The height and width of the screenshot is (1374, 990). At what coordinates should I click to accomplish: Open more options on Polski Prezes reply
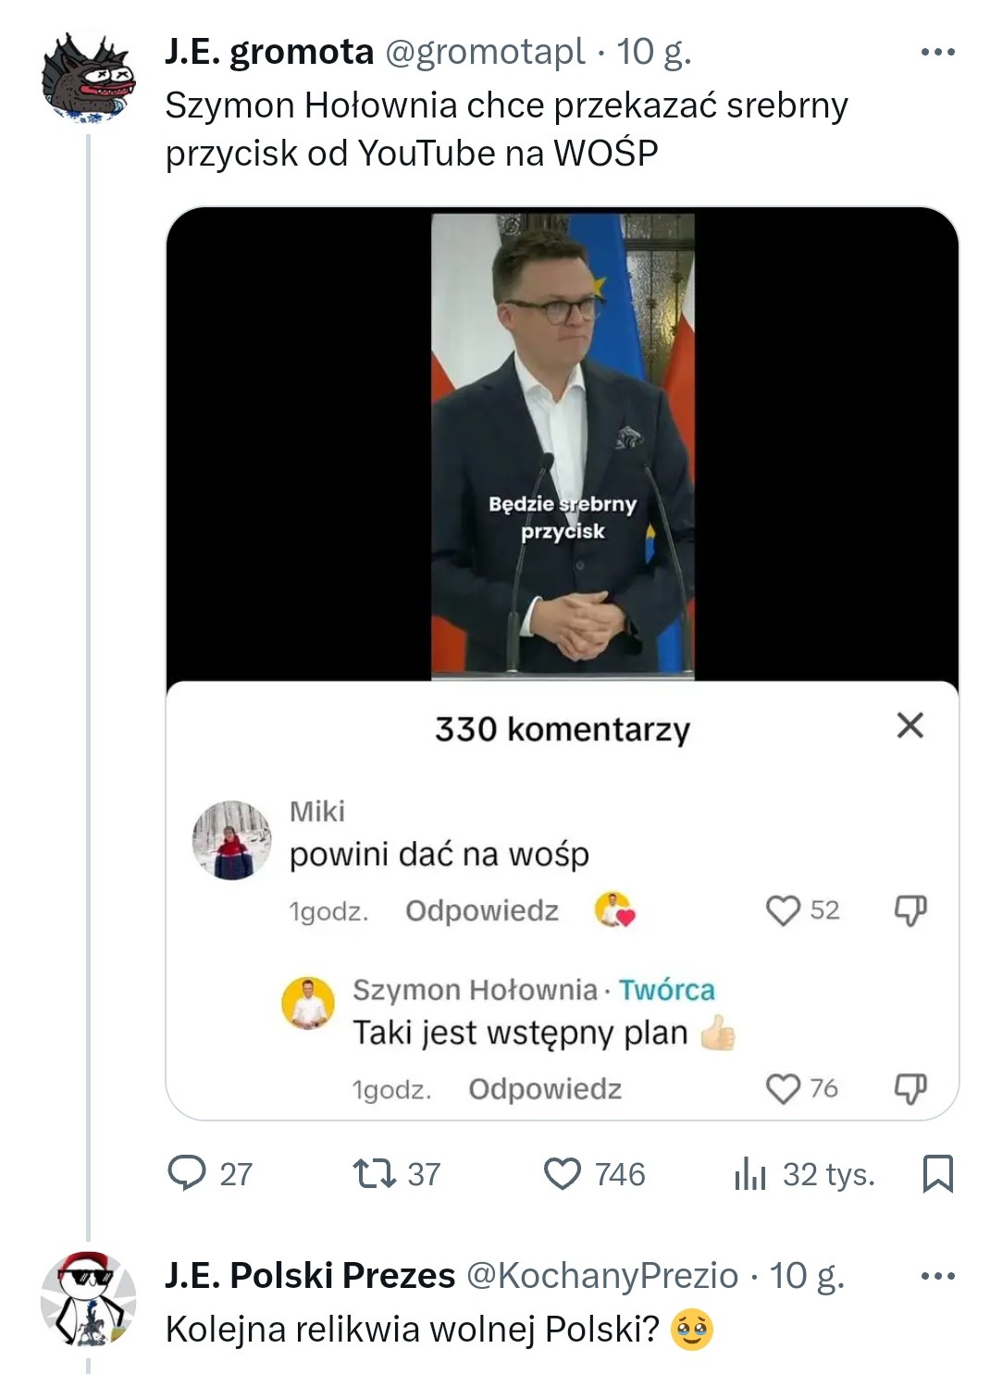pyautogui.click(x=938, y=1276)
